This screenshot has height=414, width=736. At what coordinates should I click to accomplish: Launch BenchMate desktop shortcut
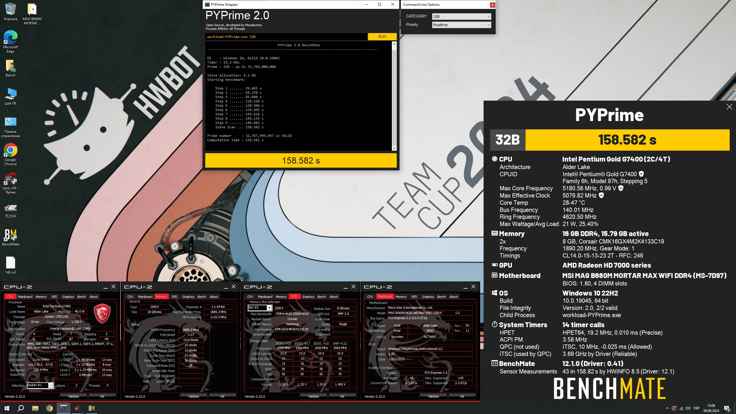(x=10, y=237)
